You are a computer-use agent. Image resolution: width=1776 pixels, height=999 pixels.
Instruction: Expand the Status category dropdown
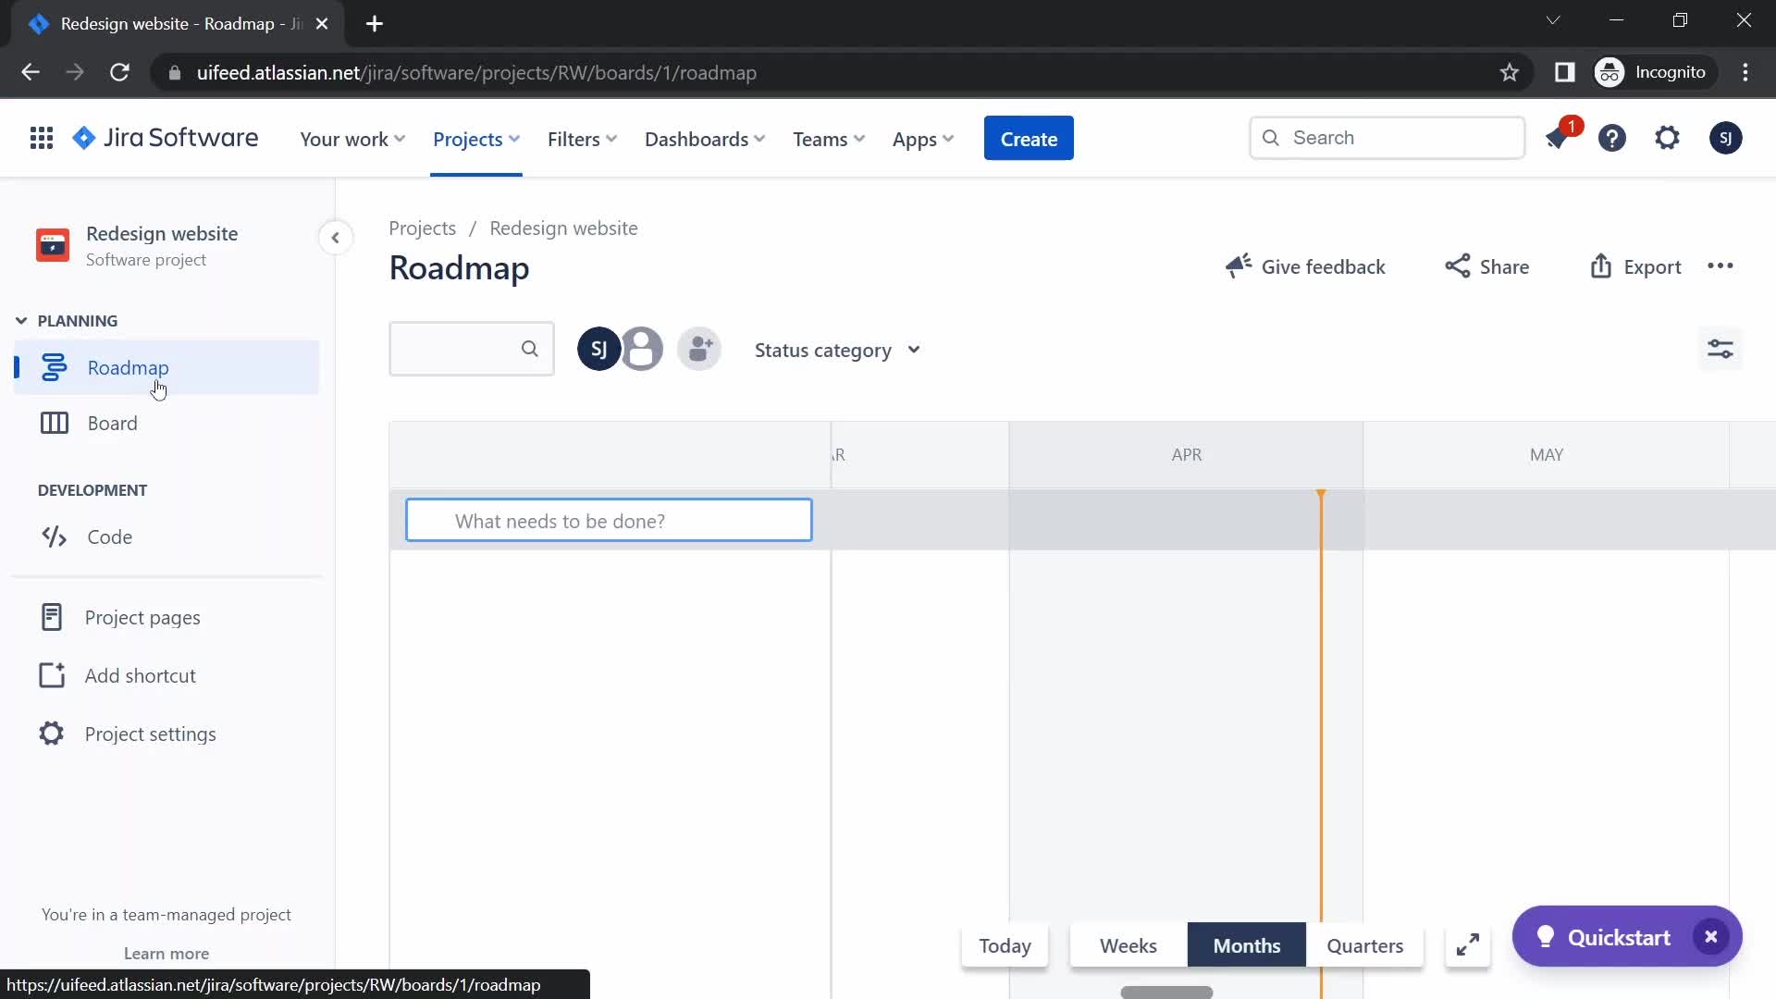(837, 349)
